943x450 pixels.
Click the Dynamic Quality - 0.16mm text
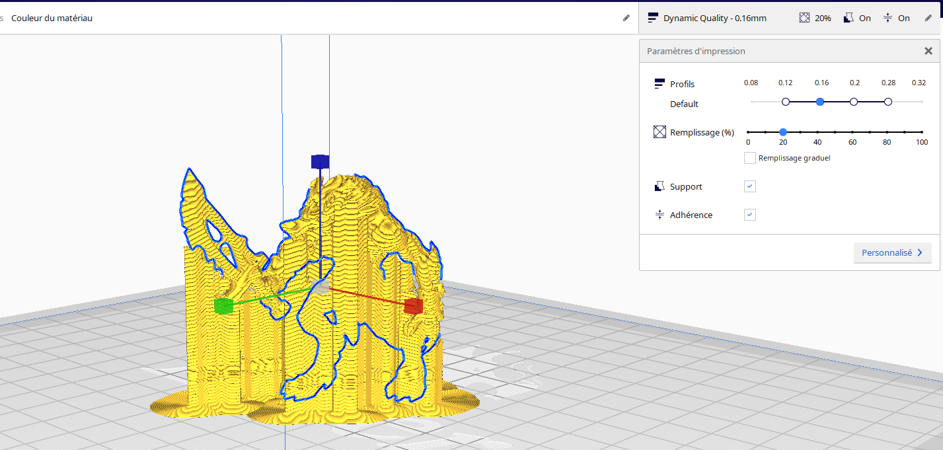pyautogui.click(x=715, y=18)
